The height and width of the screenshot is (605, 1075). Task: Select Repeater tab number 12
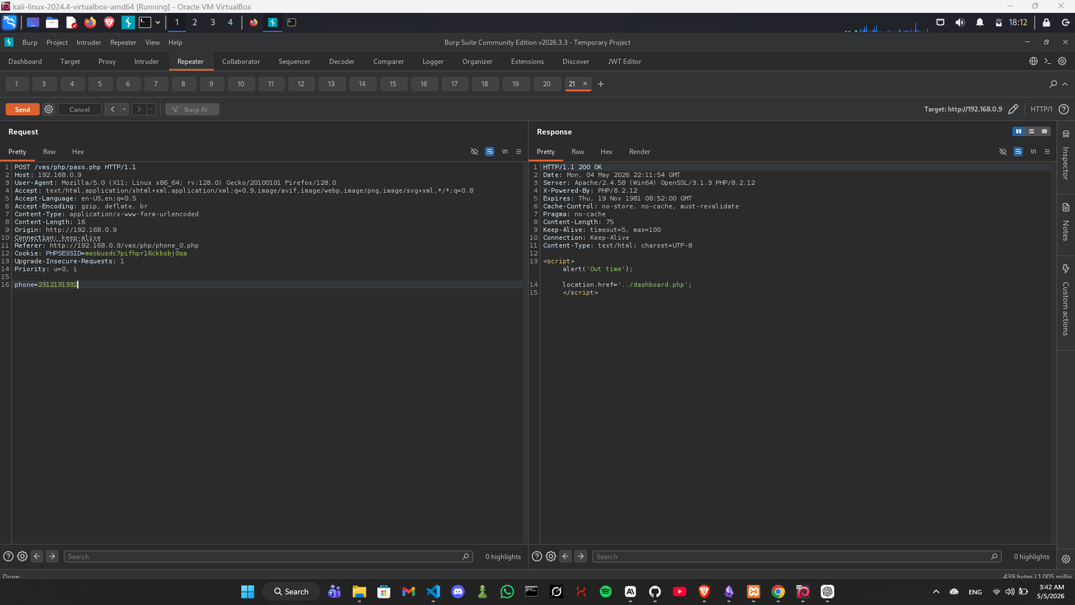(301, 84)
